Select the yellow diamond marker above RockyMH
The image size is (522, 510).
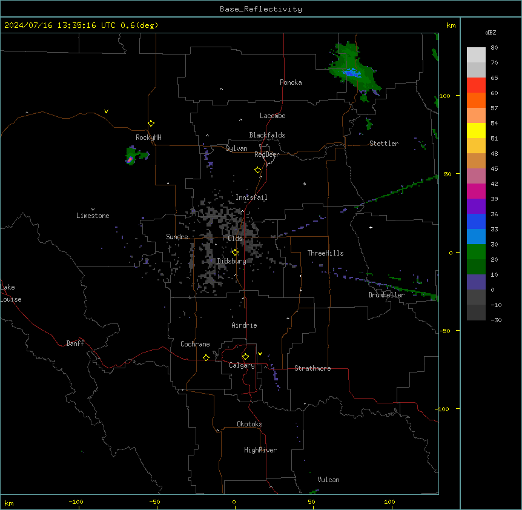[151, 123]
